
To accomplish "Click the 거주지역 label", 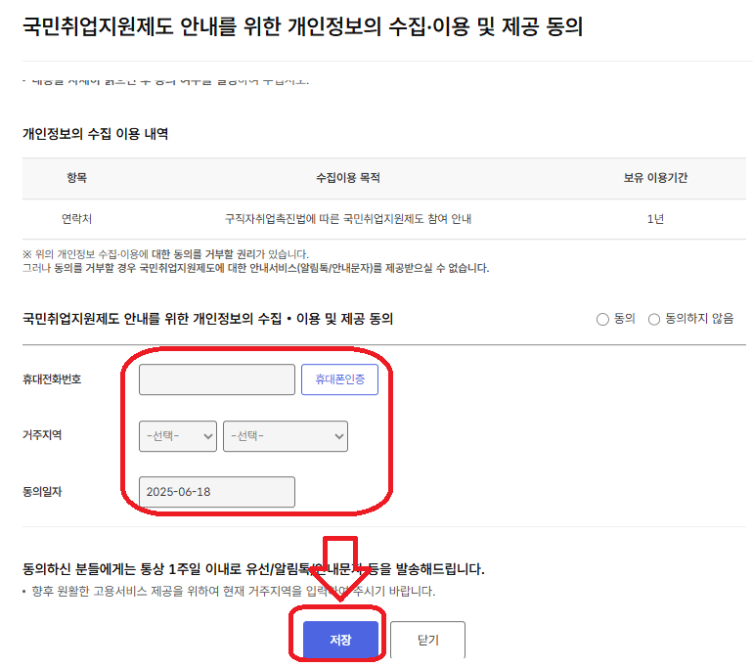I will pos(42,435).
